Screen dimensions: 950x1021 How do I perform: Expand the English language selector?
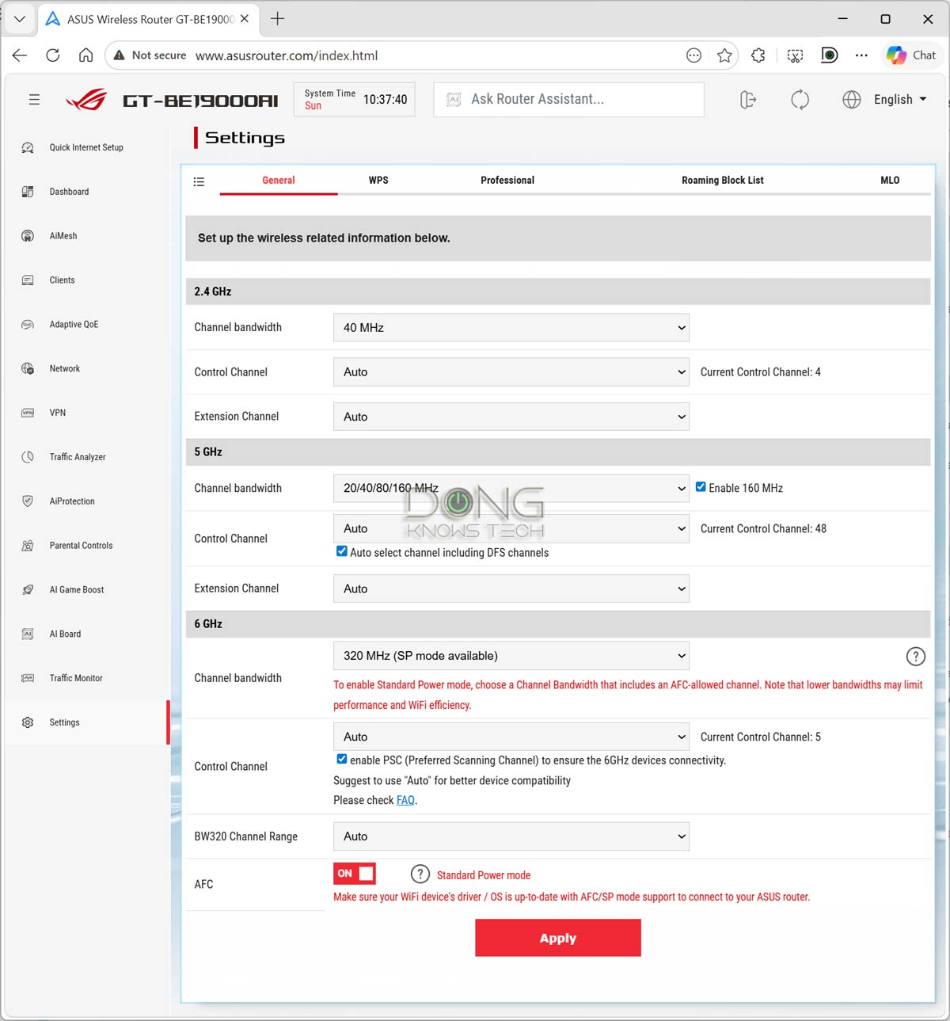(x=899, y=99)
